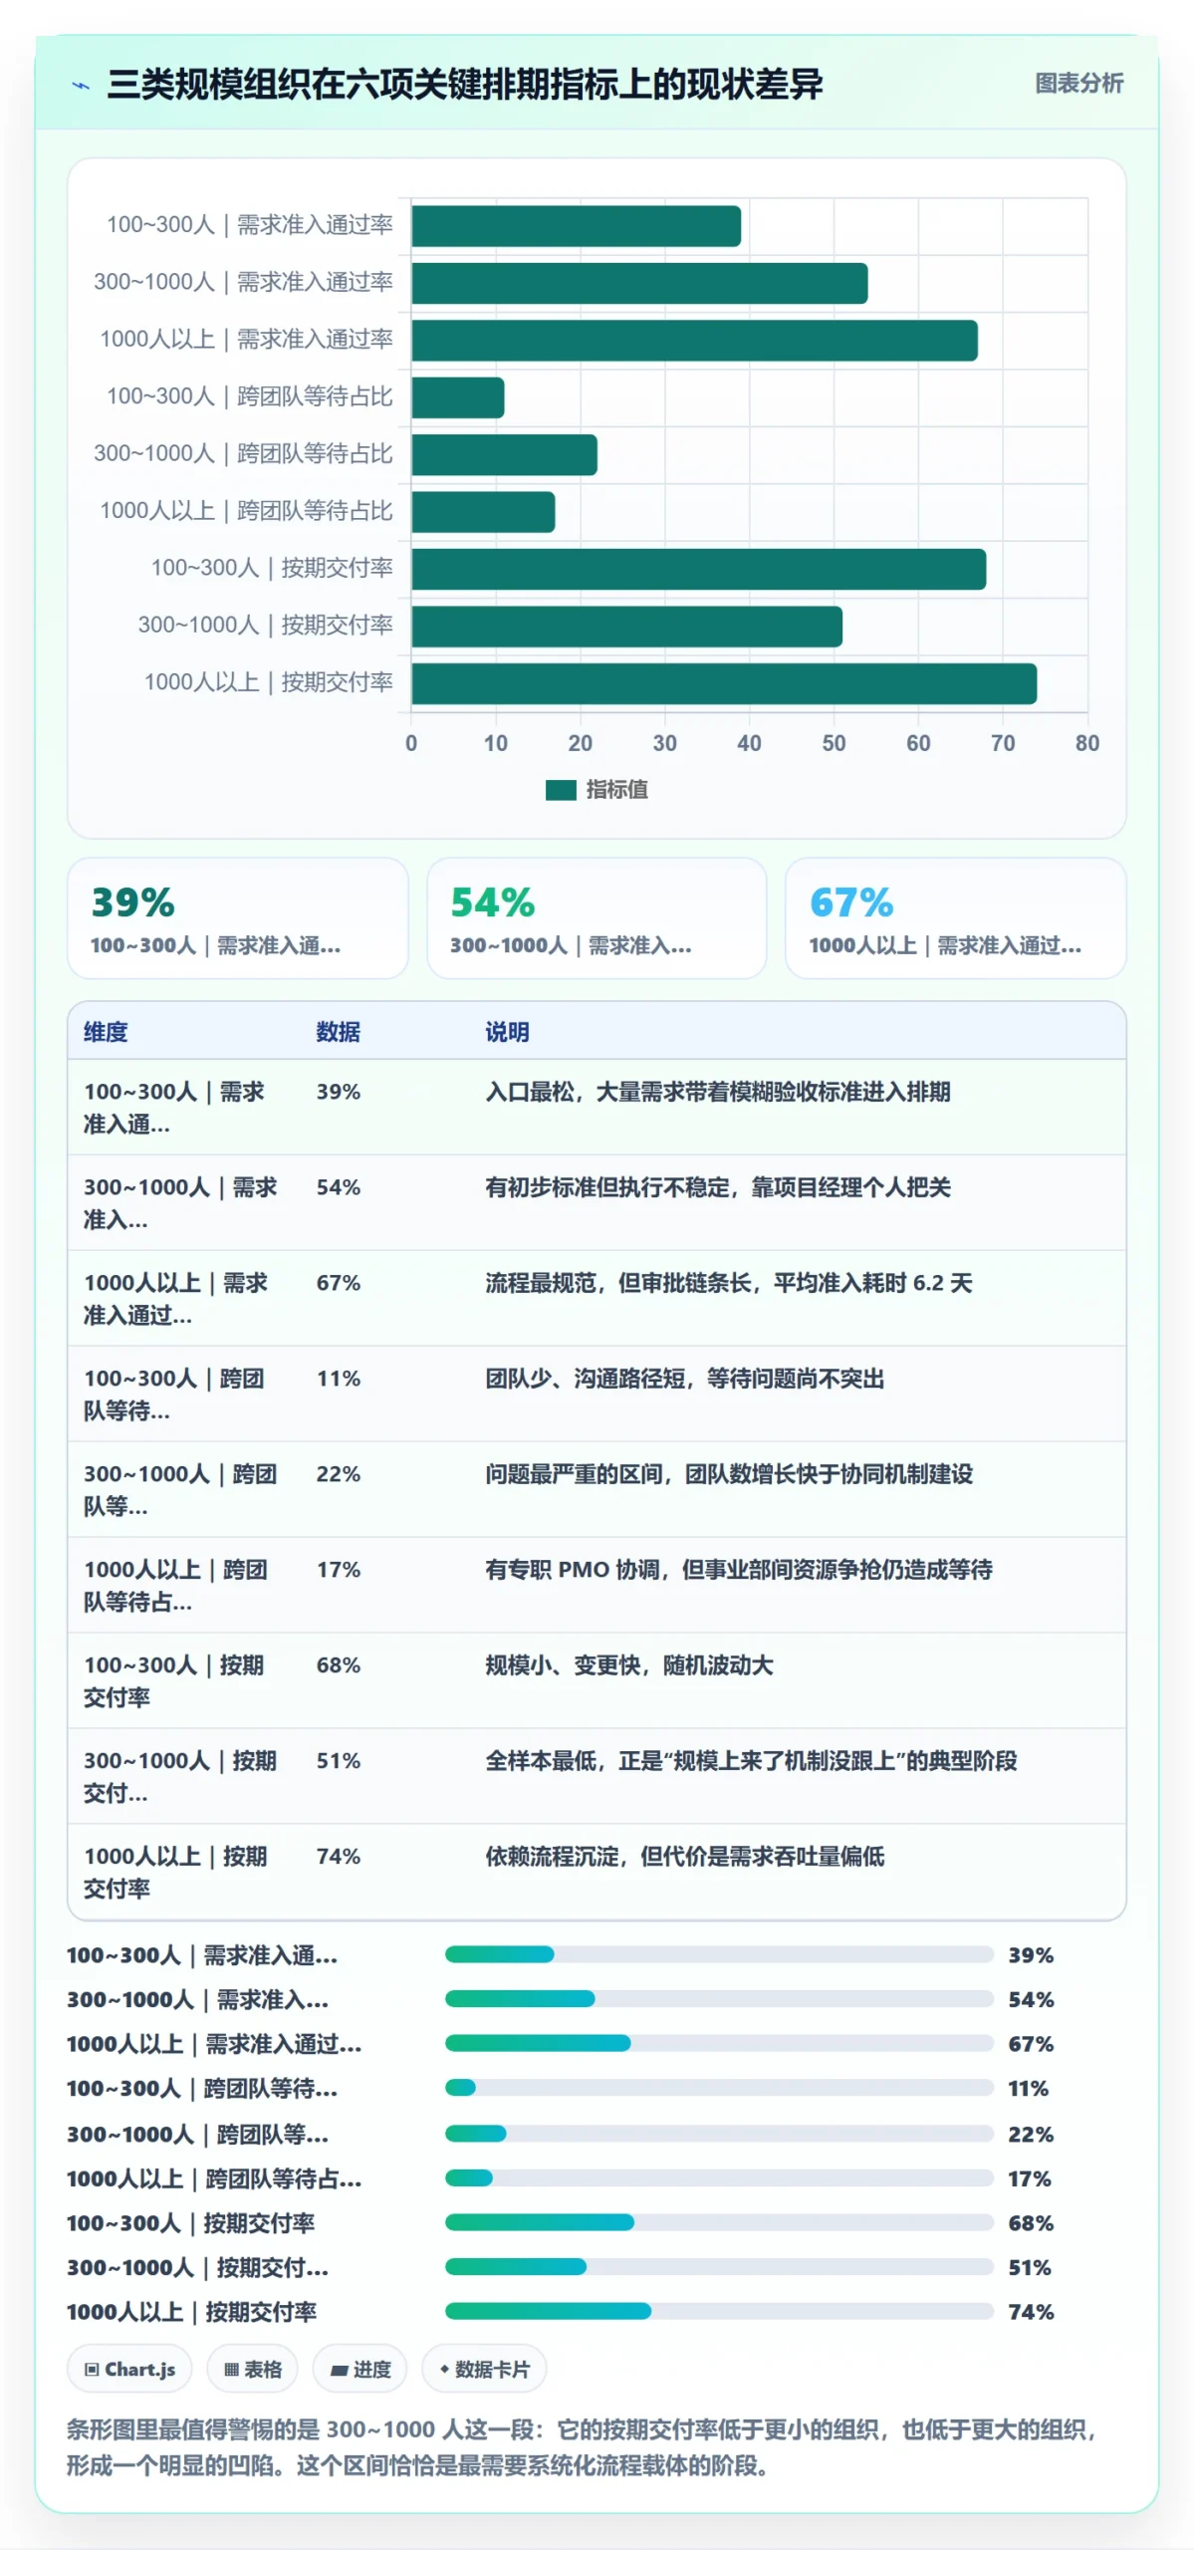Viewport: 1194px width, 2550px height.
Task: Click the 39% progress bar
Action: click(x=719, y=1954)
